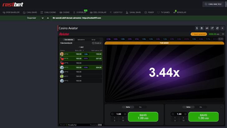Viewport: 227px width, 128px height.
Task: Click the FUN MODE banner
Action: click(164, 43)
